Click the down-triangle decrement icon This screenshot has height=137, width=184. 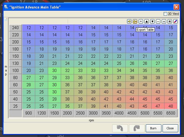[x=152, y=21]
